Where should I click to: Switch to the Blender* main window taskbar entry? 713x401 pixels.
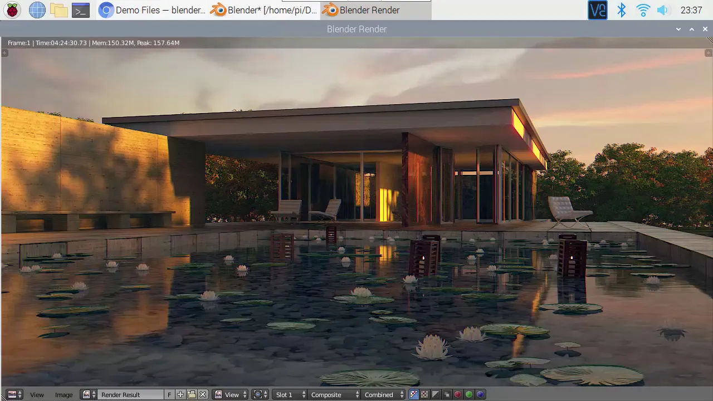(265, 10)
